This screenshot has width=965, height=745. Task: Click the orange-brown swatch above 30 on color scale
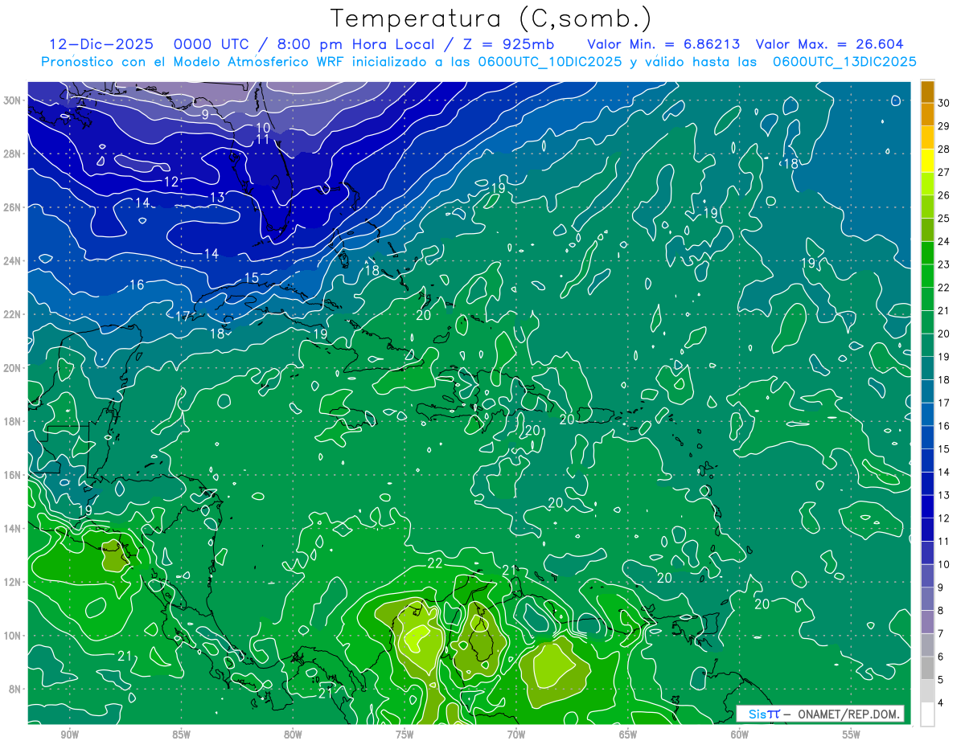(x=927, y=91)
